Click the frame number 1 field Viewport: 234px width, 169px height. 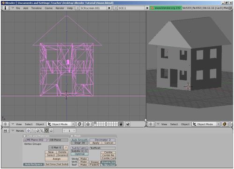point(69,131)
